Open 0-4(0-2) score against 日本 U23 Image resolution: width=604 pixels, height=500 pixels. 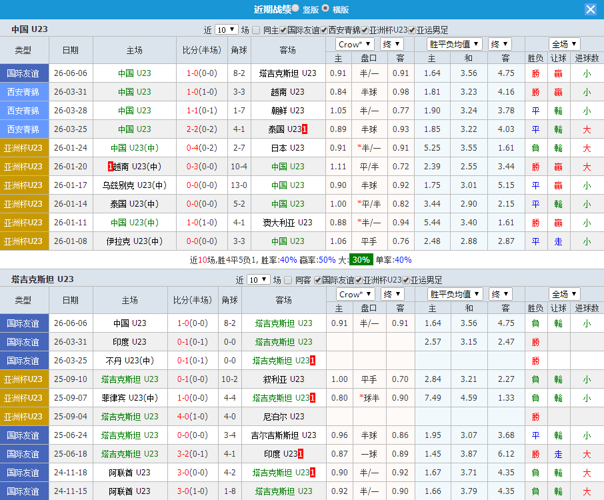click(x=202, y=148)
